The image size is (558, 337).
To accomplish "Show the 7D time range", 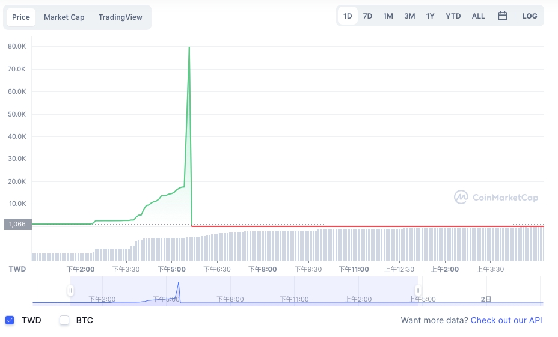I will click(367, 16).
